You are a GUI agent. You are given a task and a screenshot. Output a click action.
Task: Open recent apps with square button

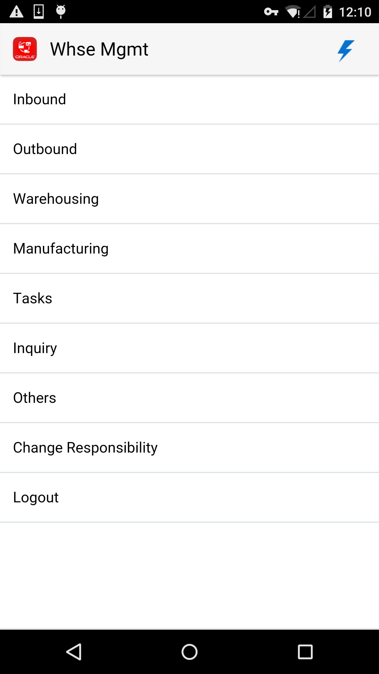point(305,652)
